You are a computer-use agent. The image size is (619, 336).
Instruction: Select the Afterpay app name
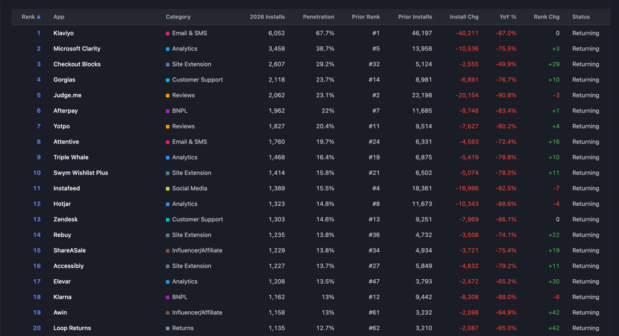[65, 111]
